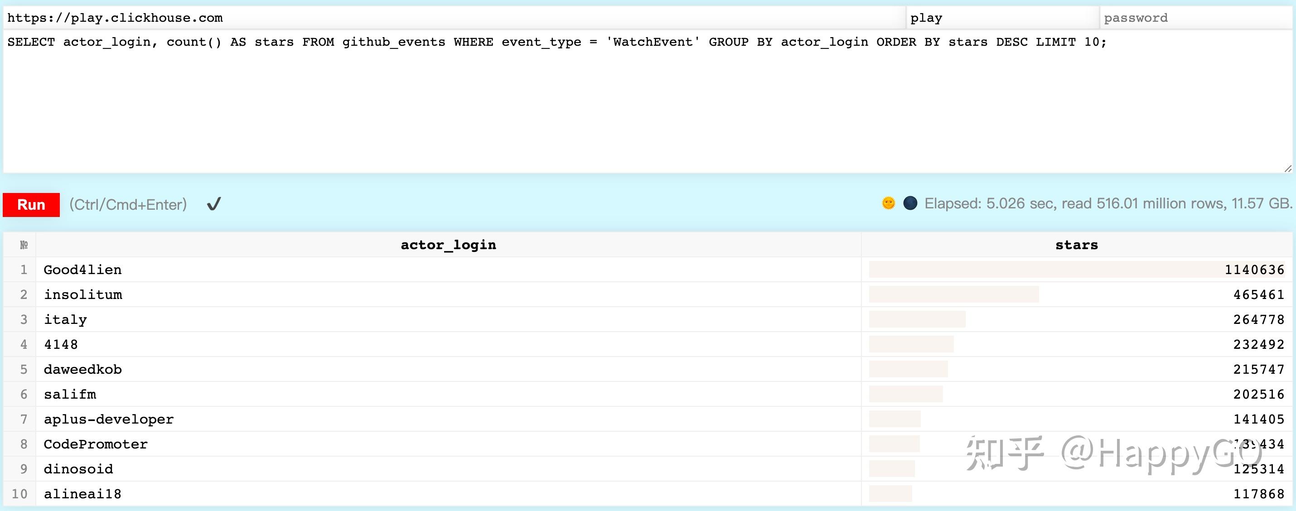Viewport: 1296px width, 511px height.
Task: Click the stars column header
Action: [1076, 245]
